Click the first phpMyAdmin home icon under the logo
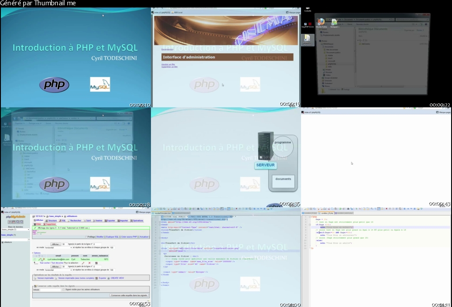 coord(10,222)
